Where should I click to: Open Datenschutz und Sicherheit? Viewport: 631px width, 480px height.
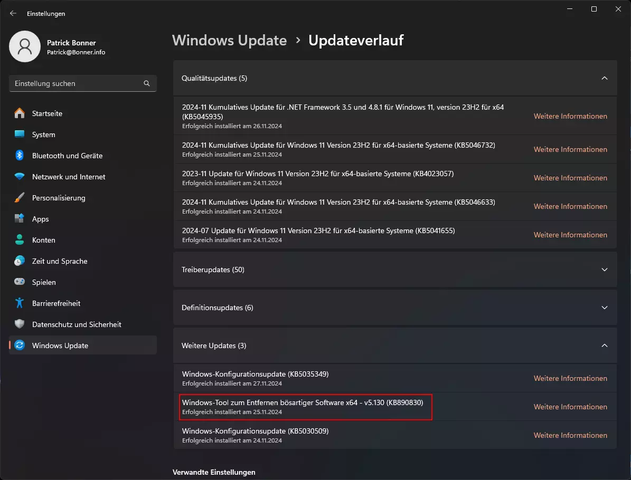[83, 324]
